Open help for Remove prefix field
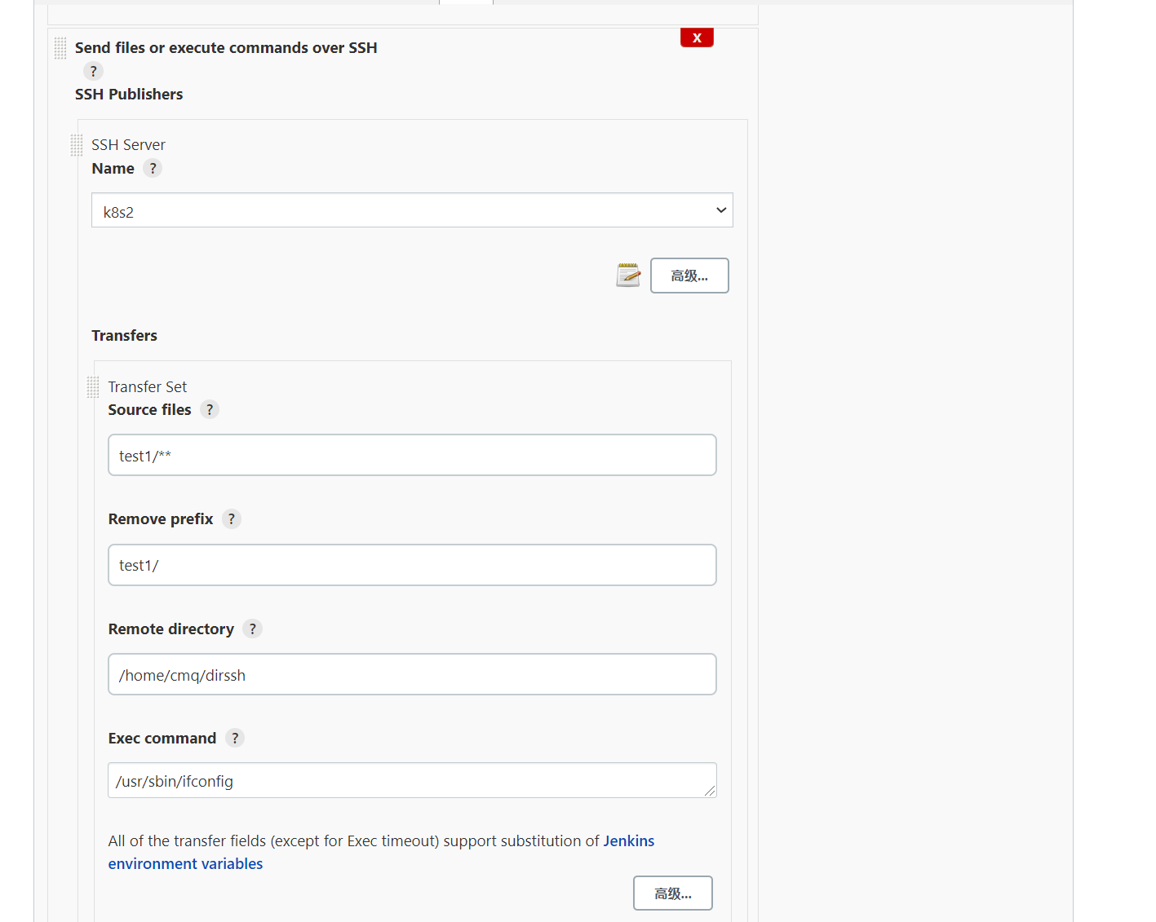Screen dimensions: 1156x922 click(231, 518)
